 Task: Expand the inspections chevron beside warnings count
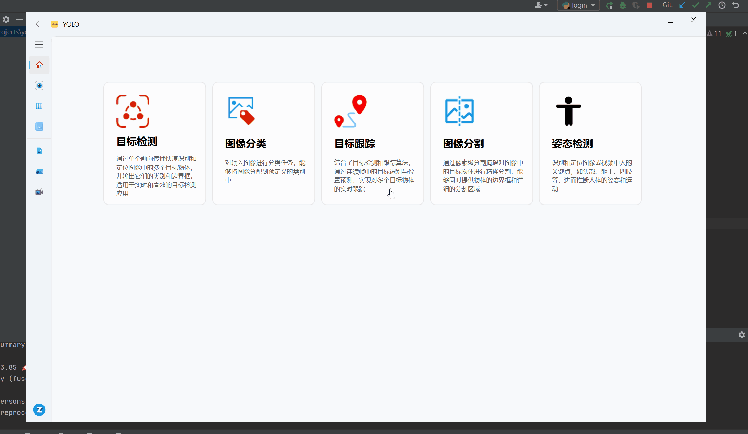[745, 33]
